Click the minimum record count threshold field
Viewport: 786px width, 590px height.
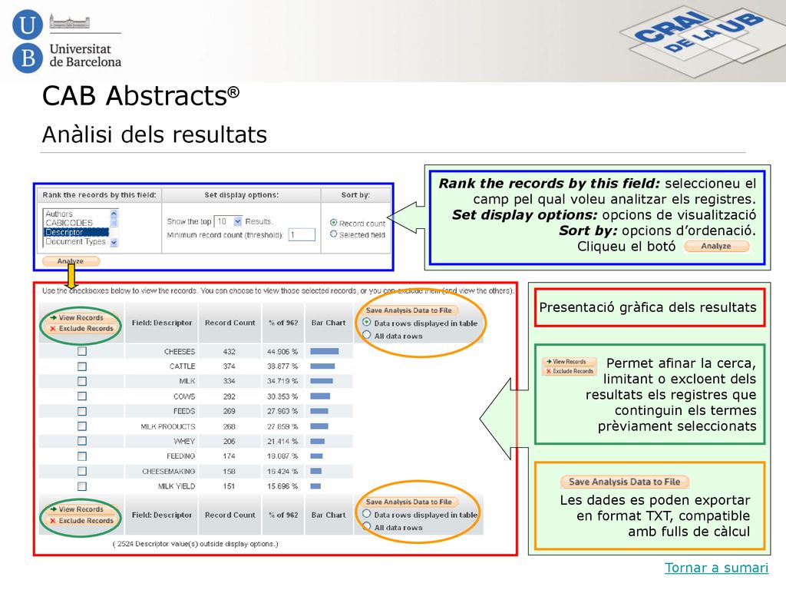(302, 234)
